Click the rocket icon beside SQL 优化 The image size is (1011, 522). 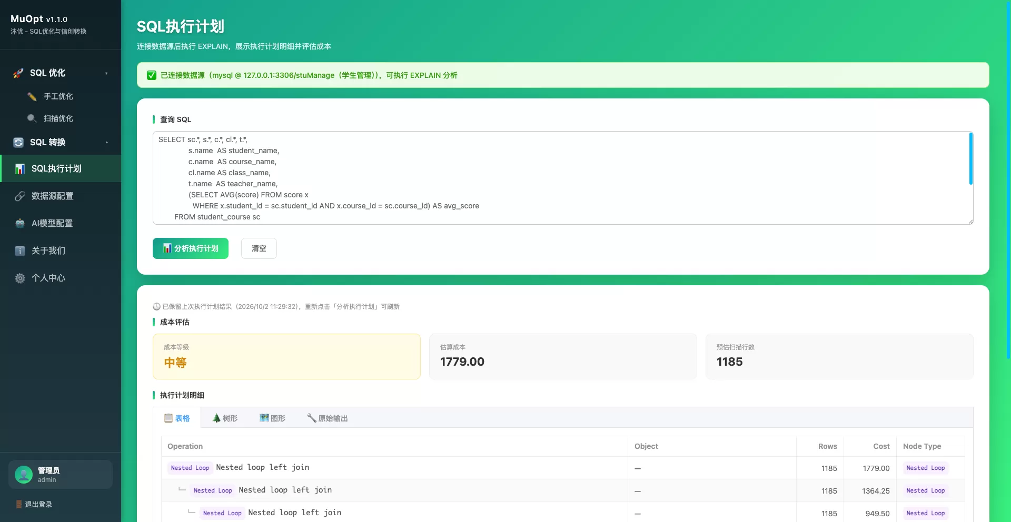18,73
